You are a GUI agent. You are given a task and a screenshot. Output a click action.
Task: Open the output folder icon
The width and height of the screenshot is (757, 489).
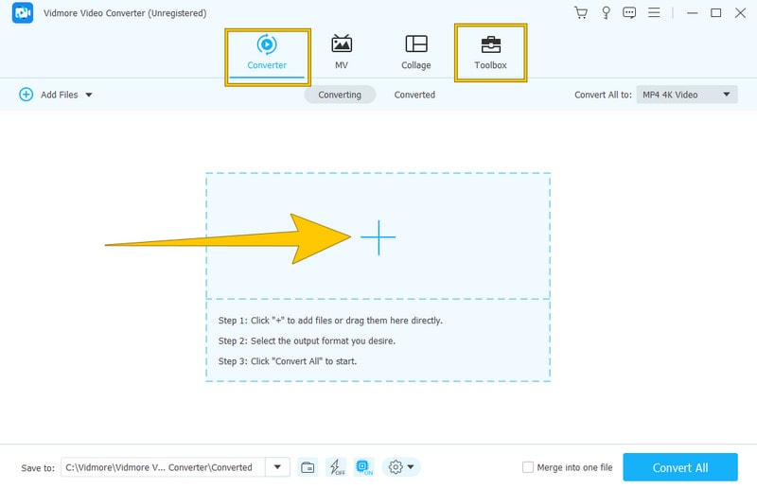308,467
